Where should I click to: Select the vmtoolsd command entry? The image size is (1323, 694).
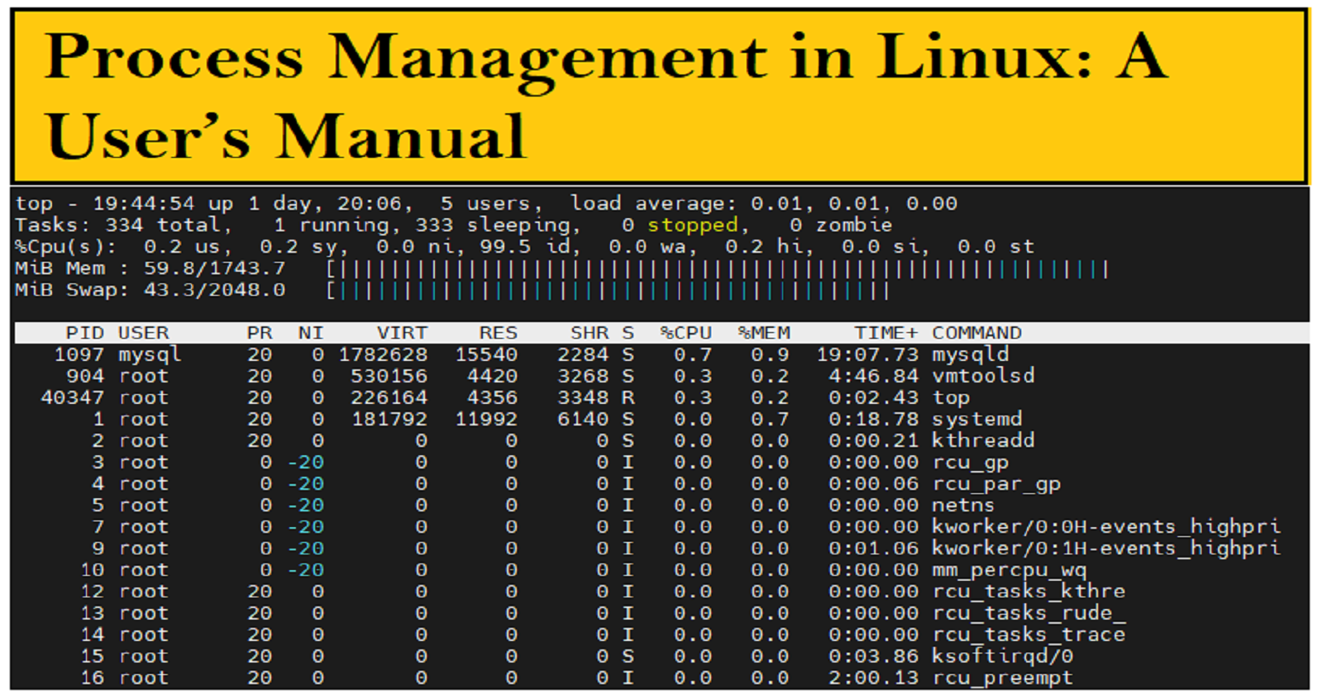click(x=983, y=376)
